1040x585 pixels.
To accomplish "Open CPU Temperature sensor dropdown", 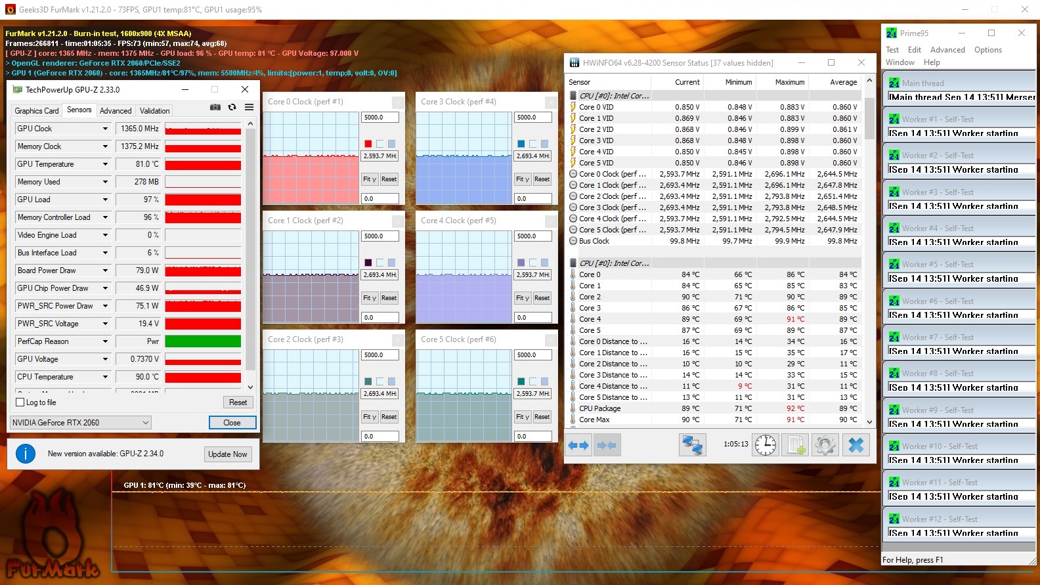I will pos(105,377).
